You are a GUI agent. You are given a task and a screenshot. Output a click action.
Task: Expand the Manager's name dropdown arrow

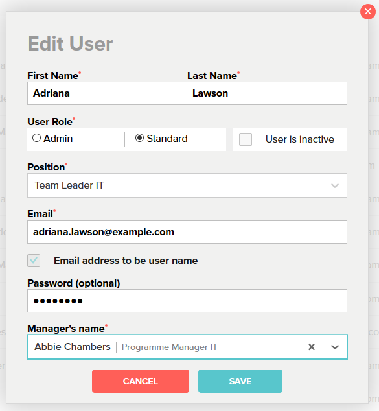click(x=335, y=347)
